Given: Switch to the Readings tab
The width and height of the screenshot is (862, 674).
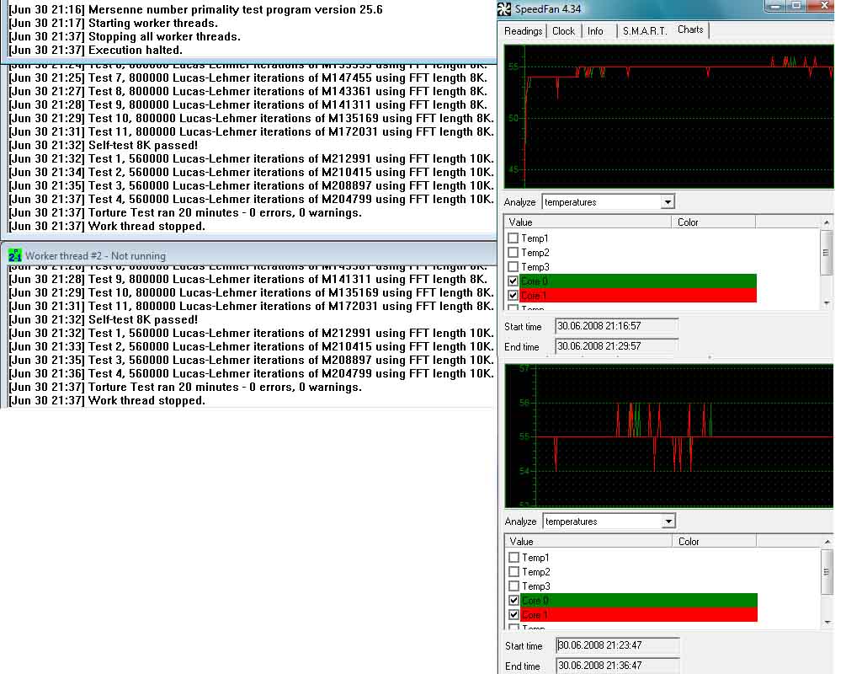Looking at the screenshot, I should click(x=523, y=31).
